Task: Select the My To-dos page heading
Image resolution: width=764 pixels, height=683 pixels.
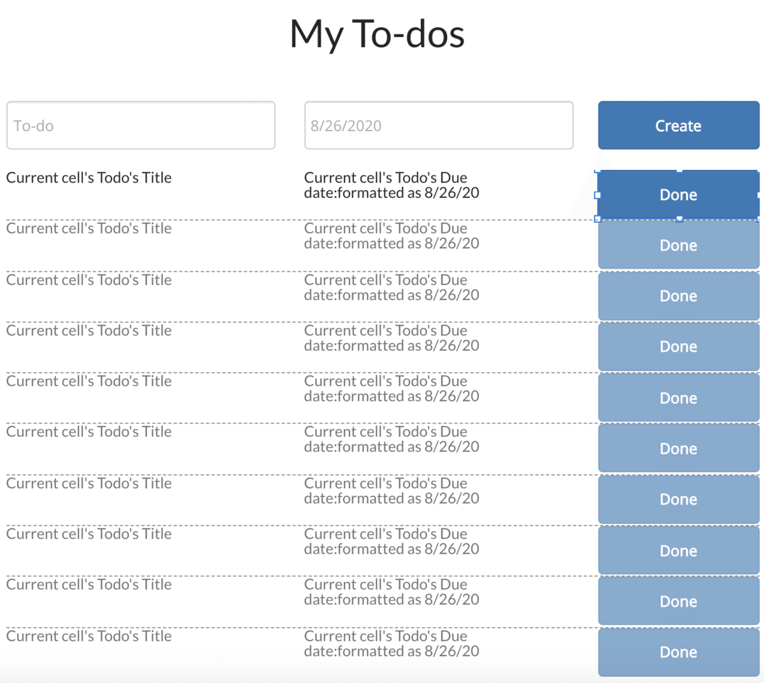Action: click(x=377, y=34)
